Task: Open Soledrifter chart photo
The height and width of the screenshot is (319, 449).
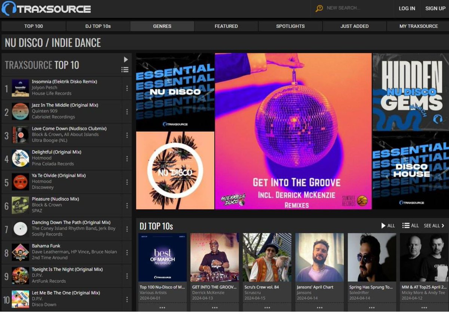Action: [372, 257]
